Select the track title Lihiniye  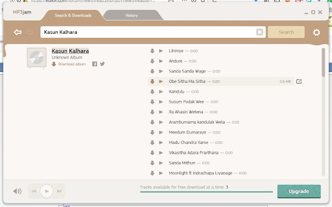(176, 51)
